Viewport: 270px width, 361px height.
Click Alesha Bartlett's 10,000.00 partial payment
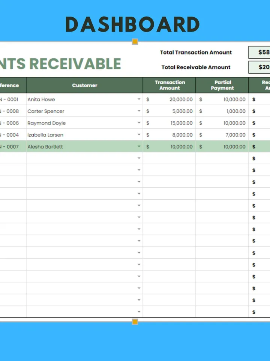pos(222,146)
